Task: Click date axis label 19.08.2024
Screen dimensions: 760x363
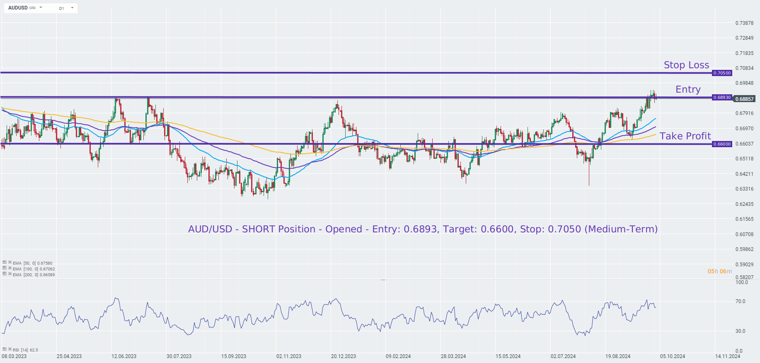Action: [618, 356]
